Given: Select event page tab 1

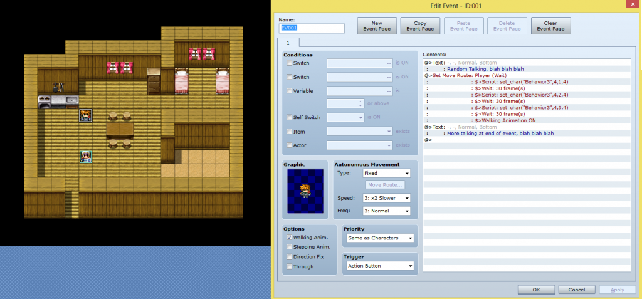Looking at the screenshot, I should 288,43.
